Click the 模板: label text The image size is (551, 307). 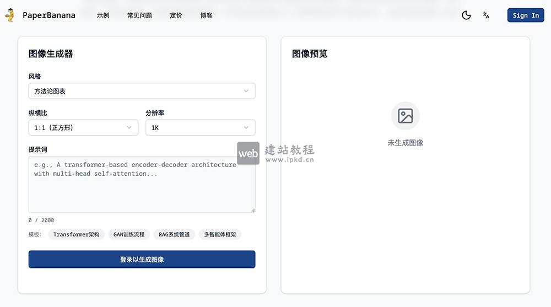[x=35, y=234]
